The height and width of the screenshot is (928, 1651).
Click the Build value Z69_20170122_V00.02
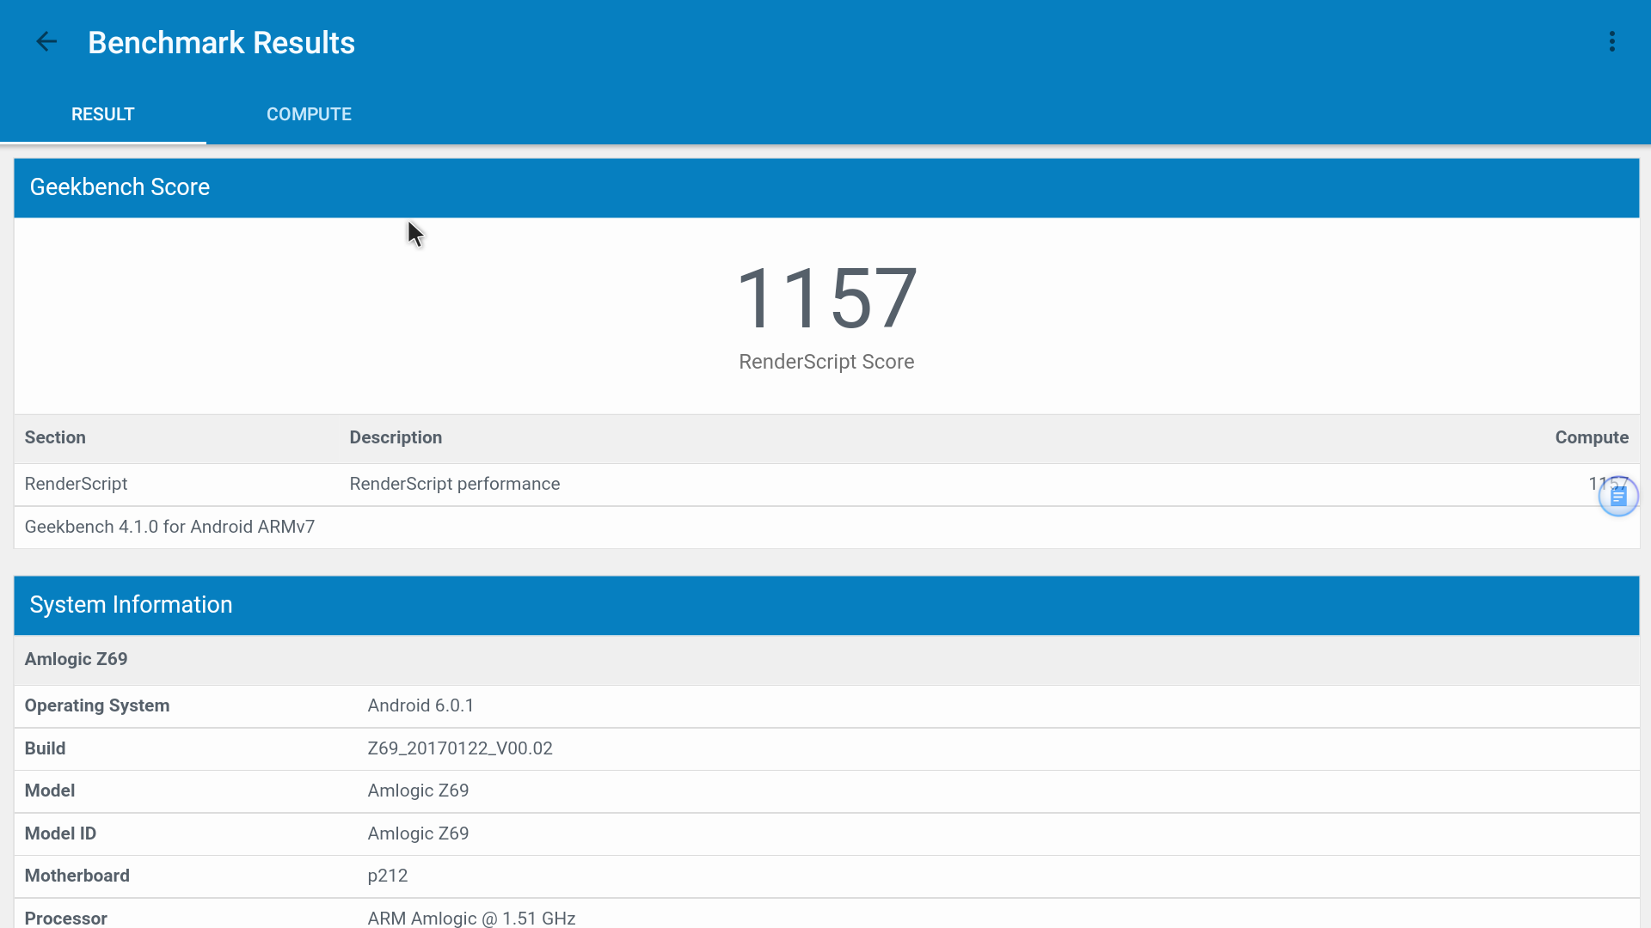460,748
